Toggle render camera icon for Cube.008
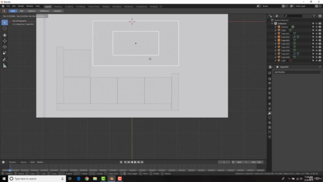This screenshot has width=323, height=182. click(x=319, y=57)
